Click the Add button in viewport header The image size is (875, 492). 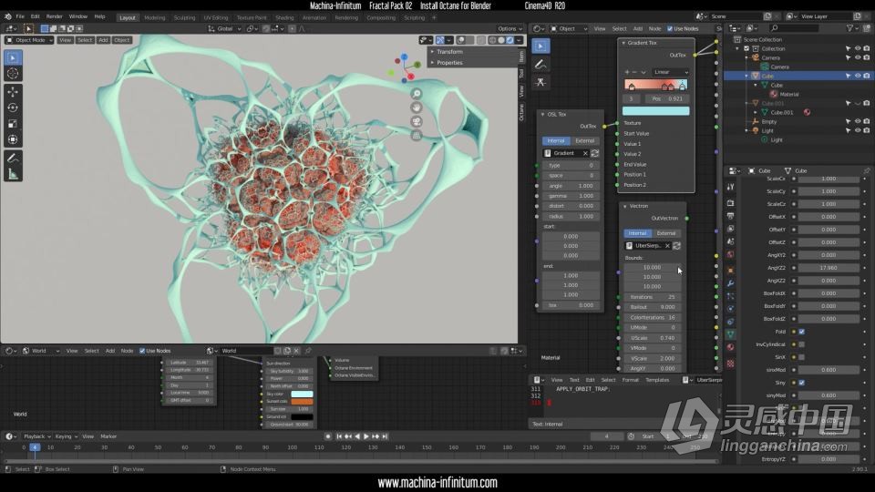pyautogui.click(x=103, y=40)
